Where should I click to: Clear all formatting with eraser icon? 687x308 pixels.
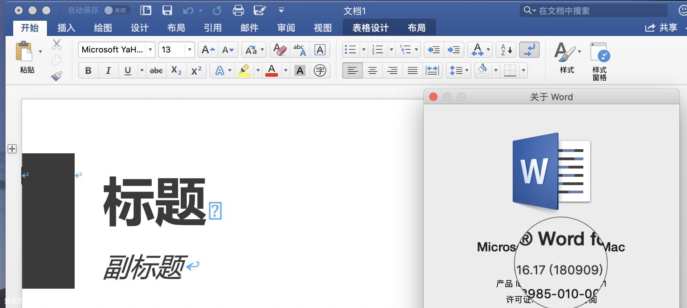(280, 50)
